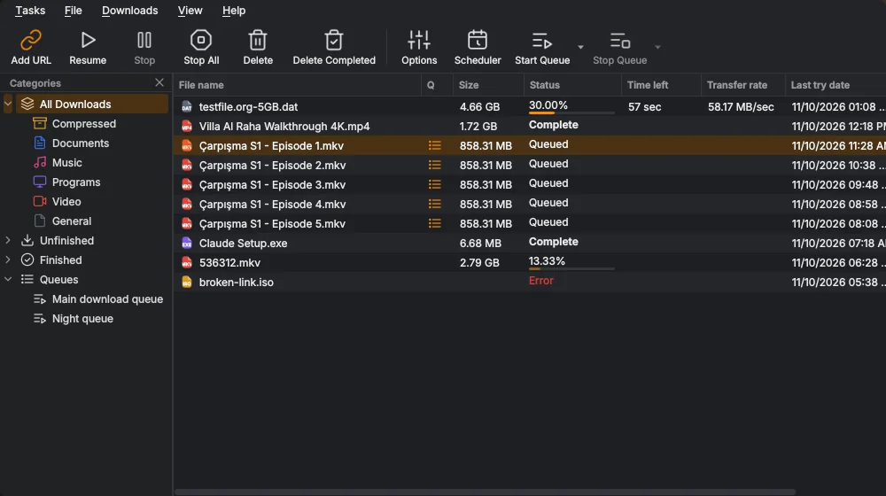
Task: Resume the selected download
Action: 88,48
